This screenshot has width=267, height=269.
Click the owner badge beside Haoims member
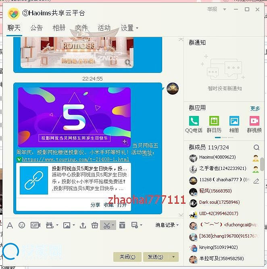pos(256,158)
